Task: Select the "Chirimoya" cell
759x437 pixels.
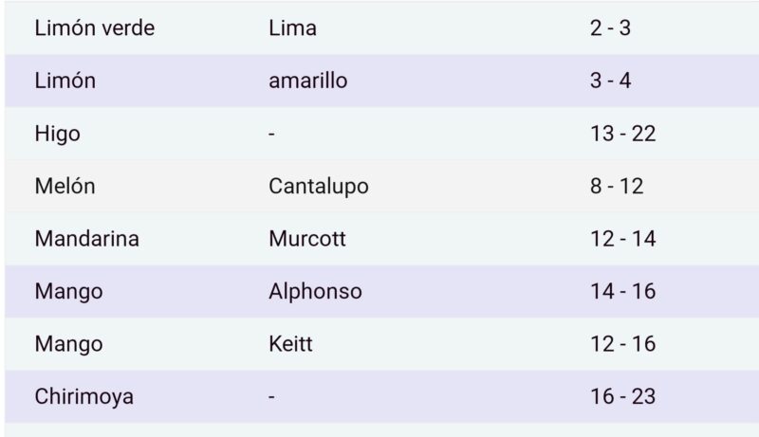Action: (x=83, y=396)
